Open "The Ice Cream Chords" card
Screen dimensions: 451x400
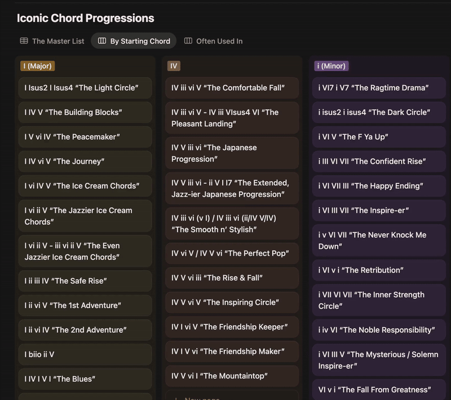click(85, 186)
